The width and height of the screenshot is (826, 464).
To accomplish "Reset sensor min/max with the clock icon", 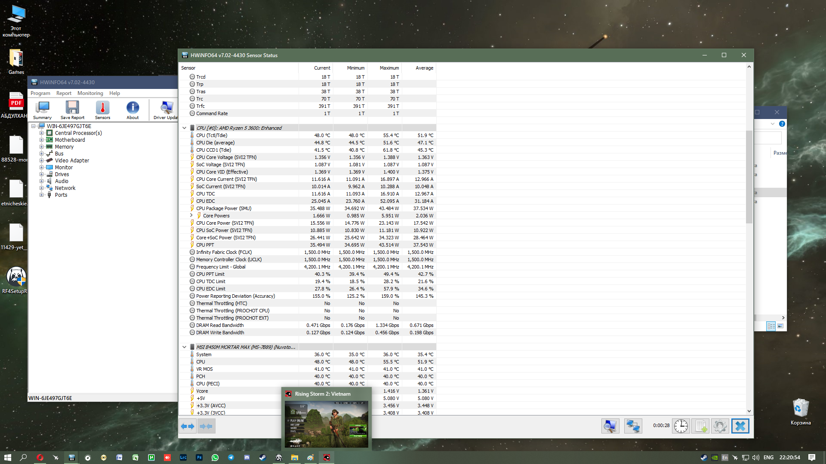I will tap(681, 426).
